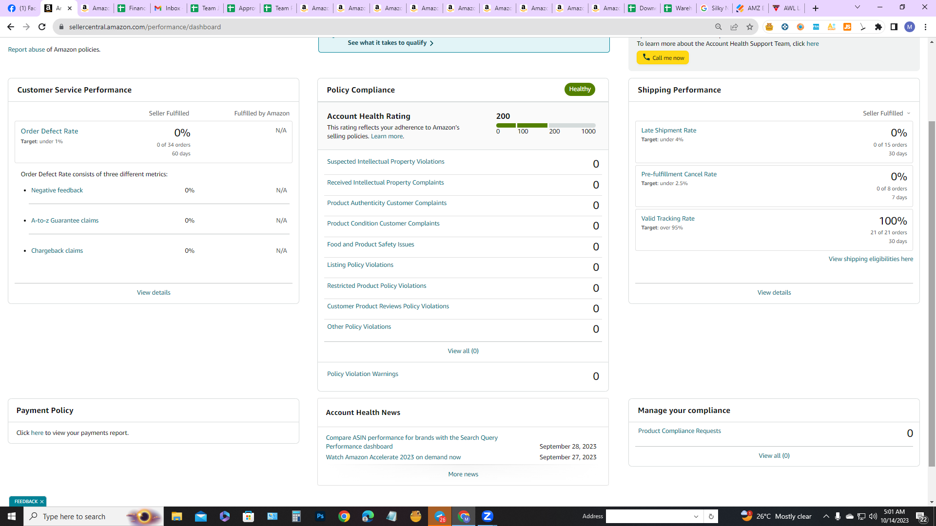Viewport: 936px width, 526px height.
Task: Expand the Seller Fulfilled shipping dropdown
Action: [886, 113]
